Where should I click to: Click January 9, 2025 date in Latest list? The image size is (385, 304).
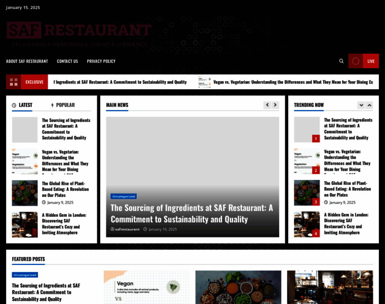(60, 203)
